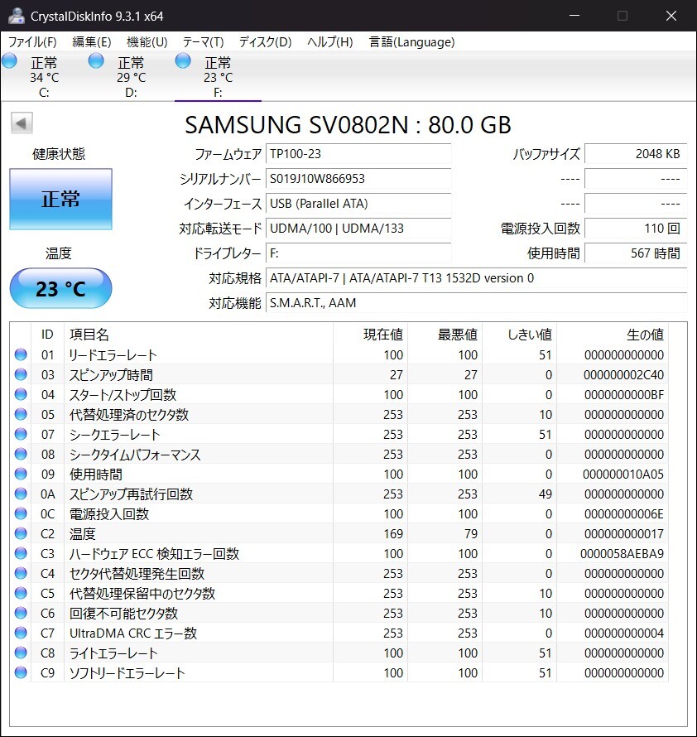697x737 pixels.
Task: Click status orb in row C6 回復不可能セクタ数
Action: 21,613
